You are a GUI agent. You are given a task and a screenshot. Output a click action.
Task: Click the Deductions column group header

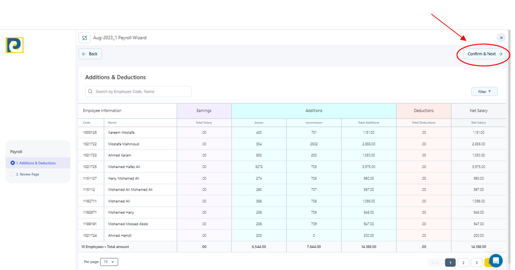423,111
